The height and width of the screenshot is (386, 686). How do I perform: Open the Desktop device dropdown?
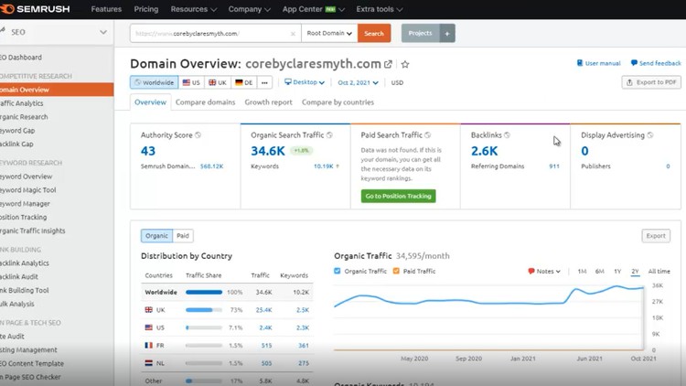coord(305,82)
